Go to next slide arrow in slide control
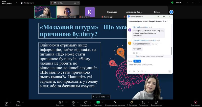 (97, 97)
